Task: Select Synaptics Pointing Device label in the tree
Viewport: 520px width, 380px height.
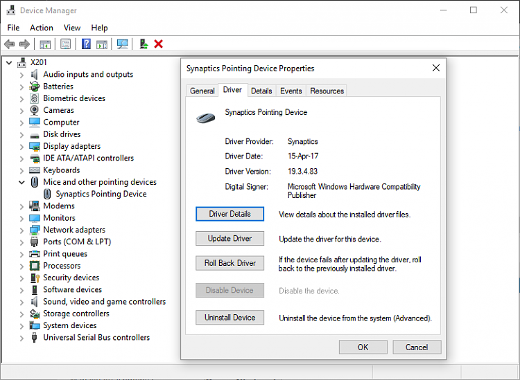Action: (101, 194)
